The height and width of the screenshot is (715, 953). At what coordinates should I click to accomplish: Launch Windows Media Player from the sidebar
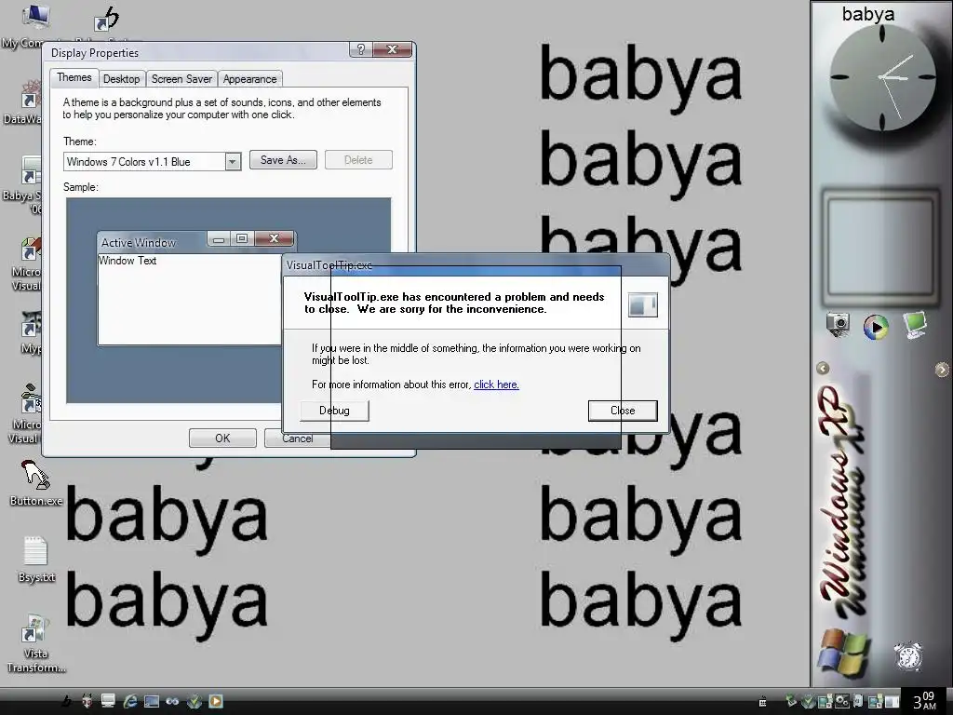tap(876, 327)
